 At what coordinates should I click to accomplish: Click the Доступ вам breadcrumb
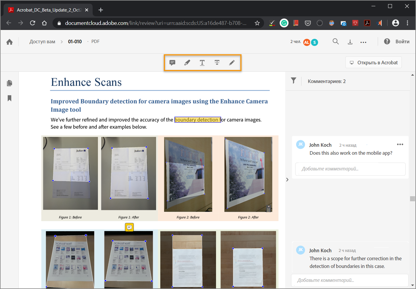(42, 41)
